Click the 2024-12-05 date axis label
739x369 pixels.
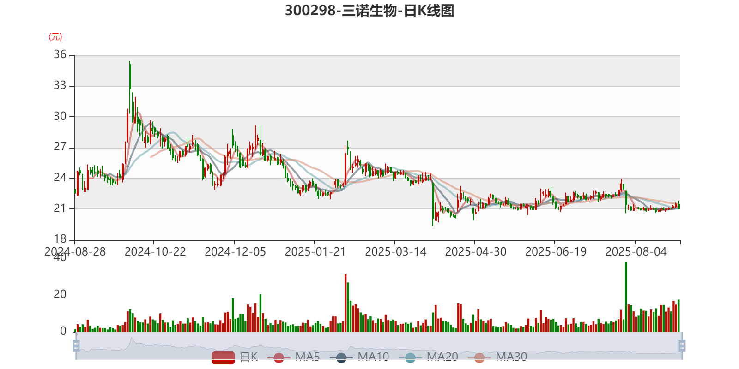pyautogui.click(x=235, y=252)
